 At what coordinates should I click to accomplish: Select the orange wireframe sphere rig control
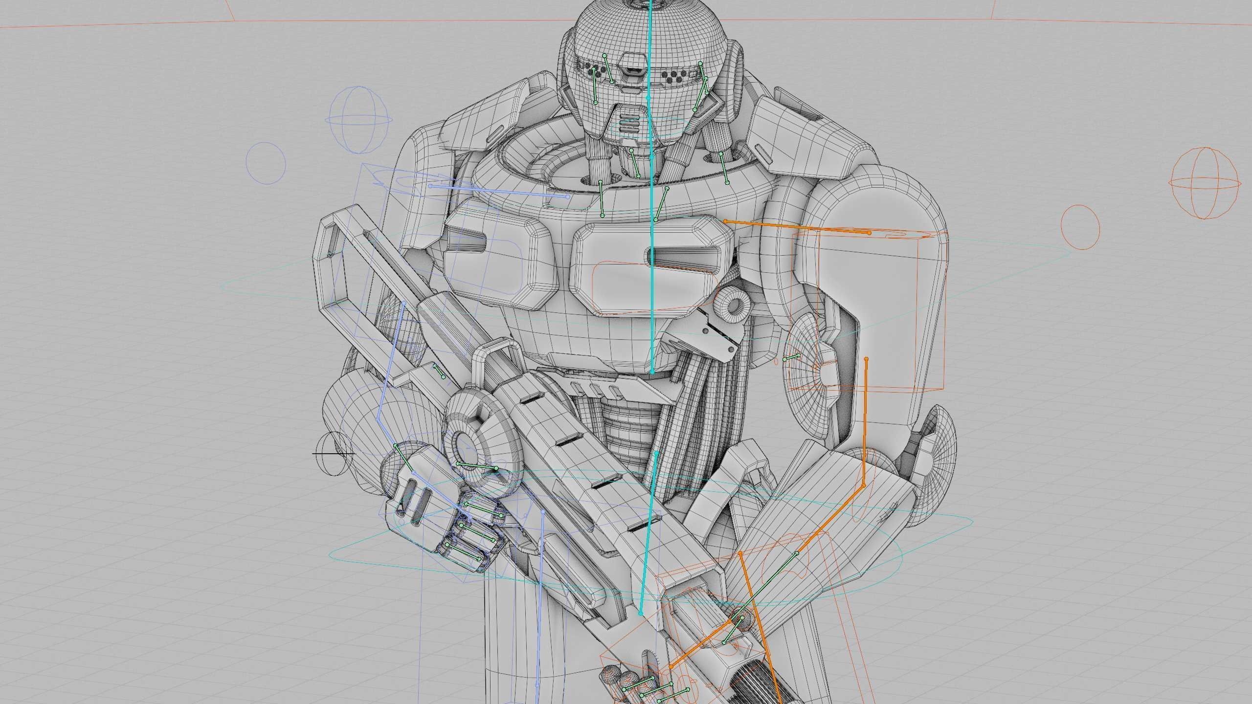tap(1205, 183)
